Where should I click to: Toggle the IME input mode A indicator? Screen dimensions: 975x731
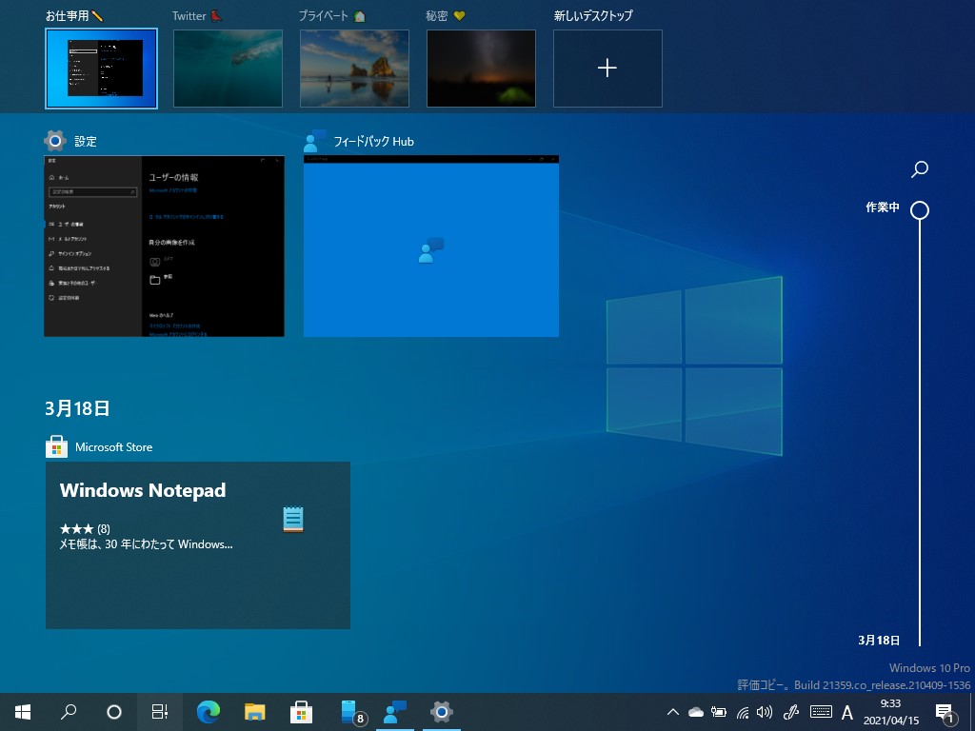[x=846, y=712]
